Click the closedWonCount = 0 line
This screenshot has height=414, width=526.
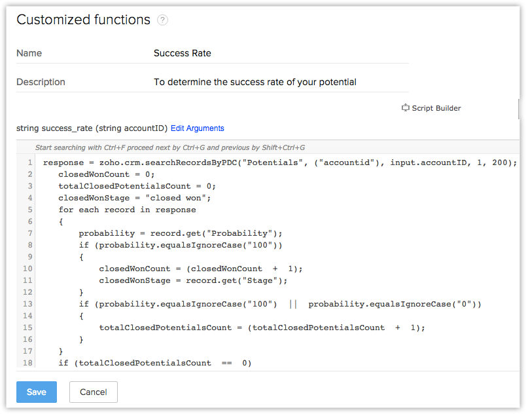click(x=107, y=174)
